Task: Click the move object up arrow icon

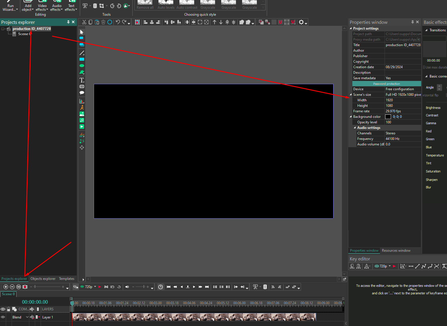Action: click(x=215, y=22)
